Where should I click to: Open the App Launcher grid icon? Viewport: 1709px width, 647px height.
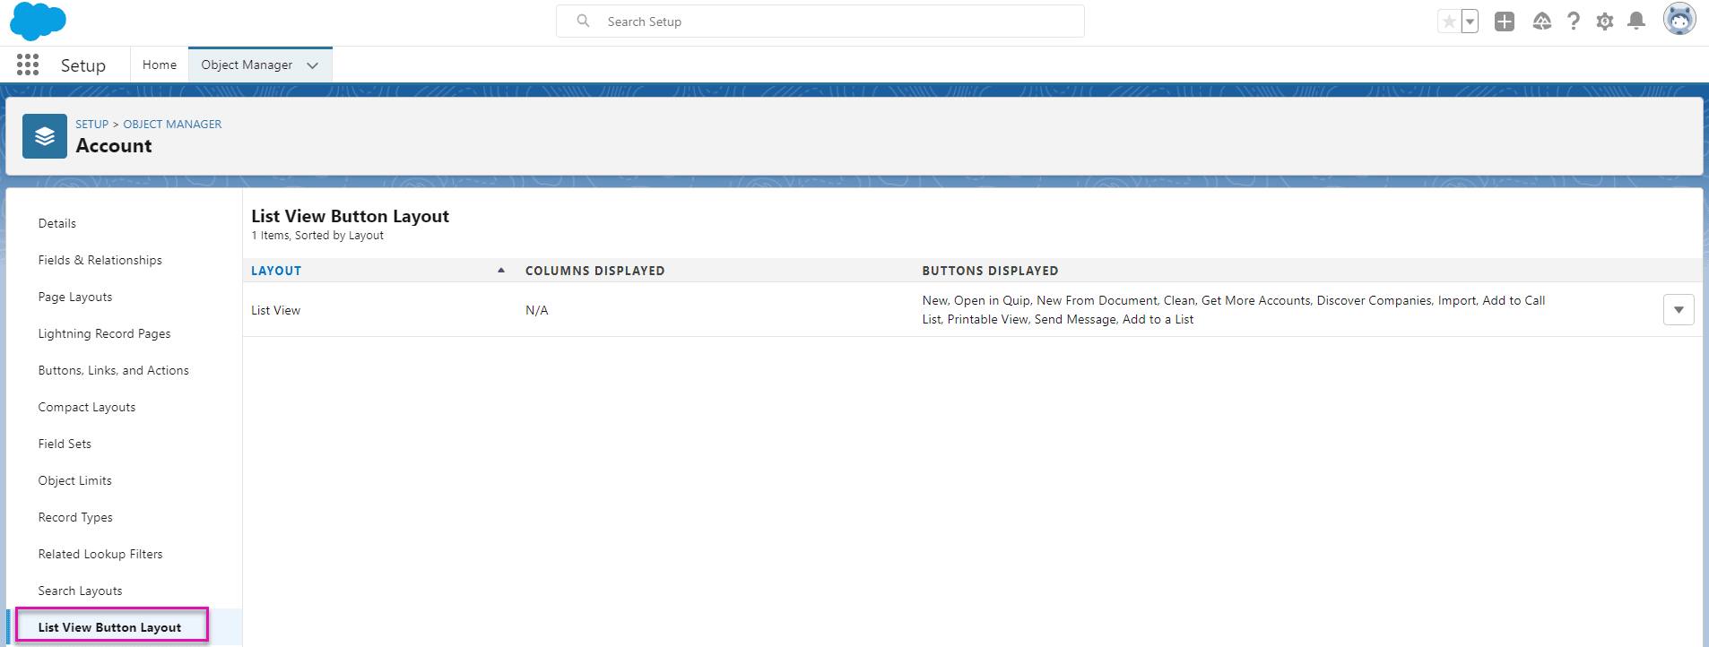pos(28,65)
